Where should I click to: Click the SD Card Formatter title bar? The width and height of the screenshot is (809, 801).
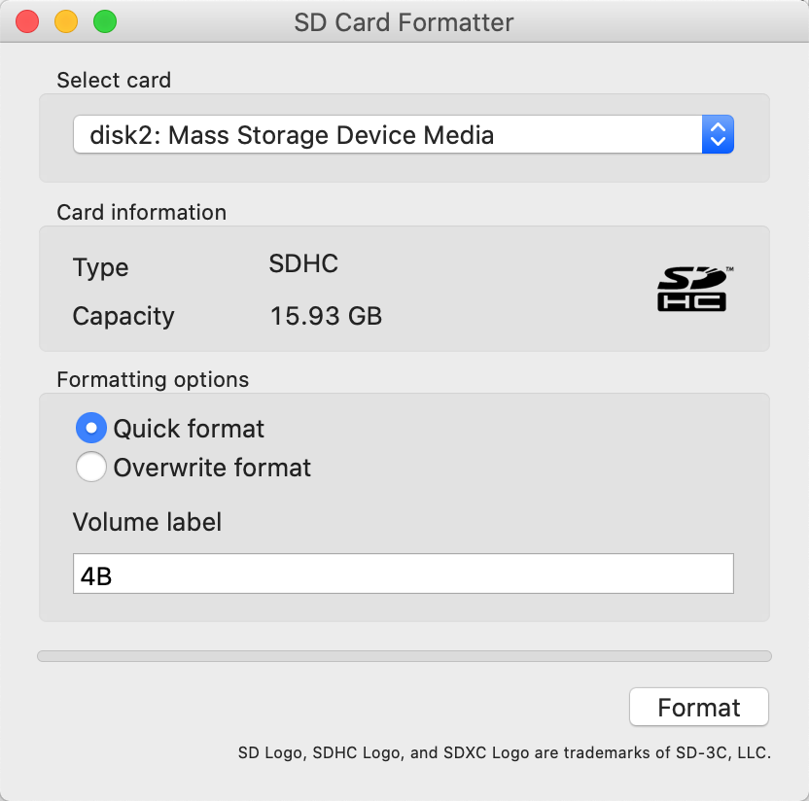[404, 22]
